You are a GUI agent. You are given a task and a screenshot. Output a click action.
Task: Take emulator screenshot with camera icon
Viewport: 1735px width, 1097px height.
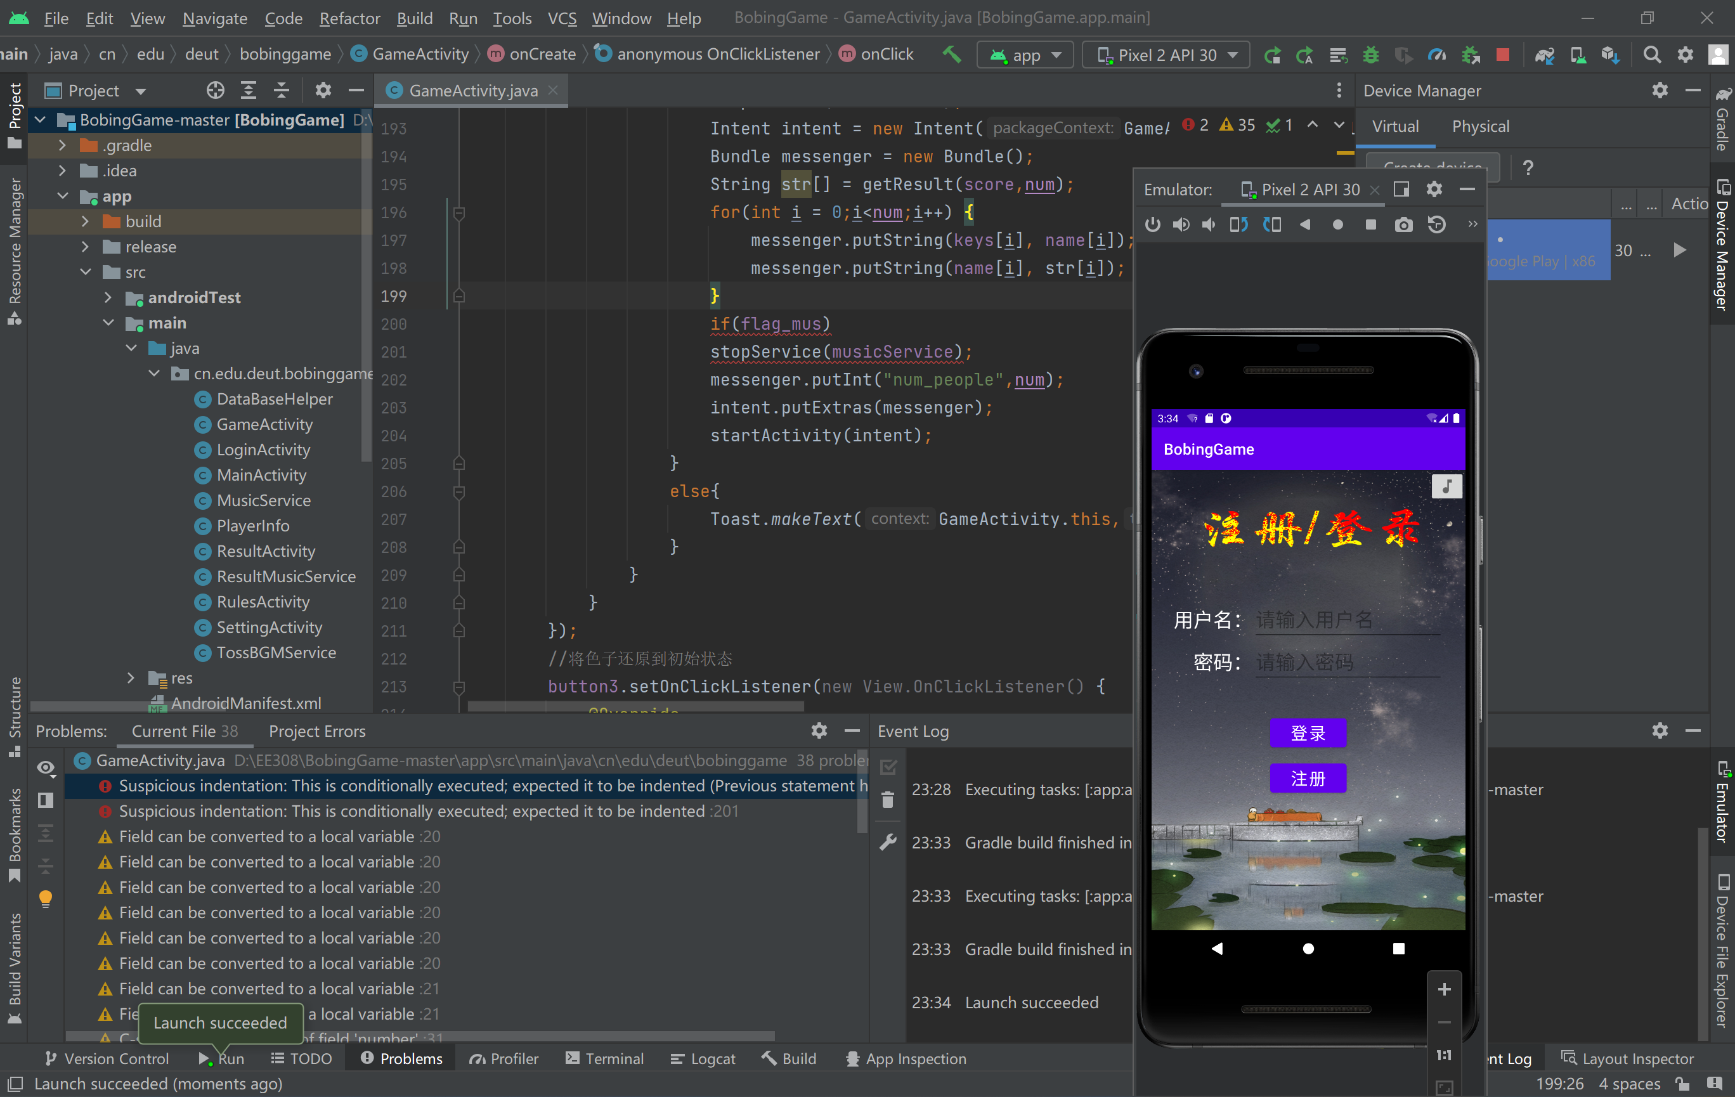pos(1403,224)
